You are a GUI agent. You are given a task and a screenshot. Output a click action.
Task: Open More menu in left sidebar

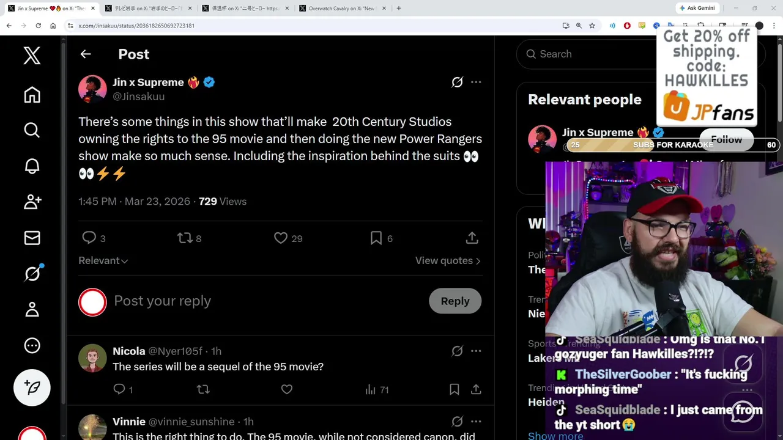(x=32, y=346)
